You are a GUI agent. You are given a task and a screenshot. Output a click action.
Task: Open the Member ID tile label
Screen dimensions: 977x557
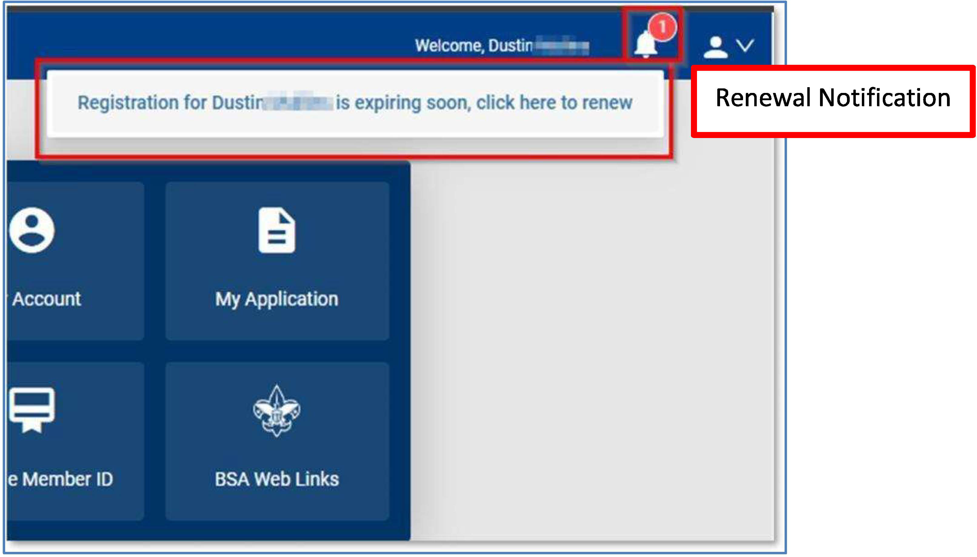61,479
